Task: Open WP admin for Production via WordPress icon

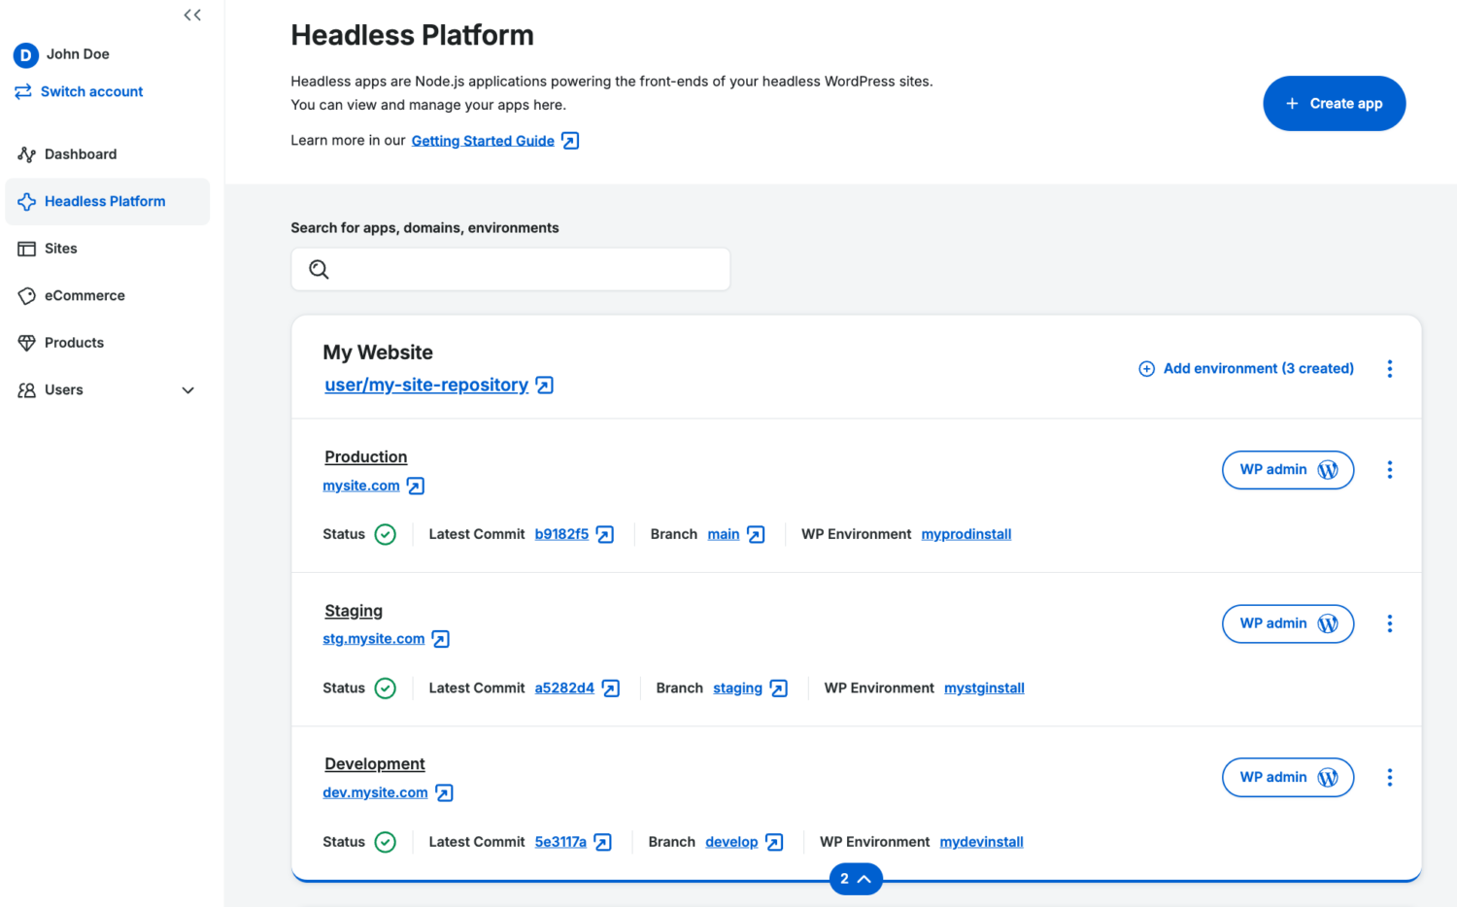Action: pyautogui.click(x=1329, y=469)
